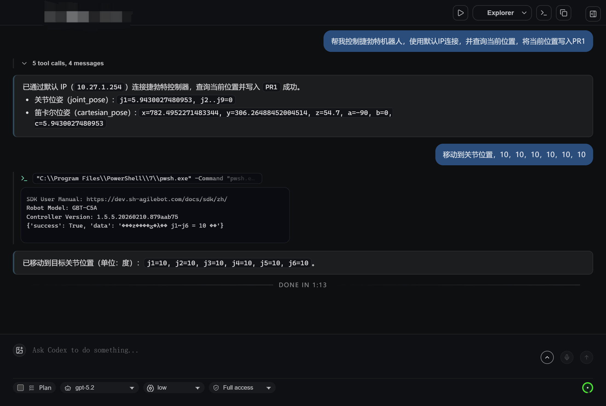Click the Plan label with list icon
606x406 pixels.
40,388
